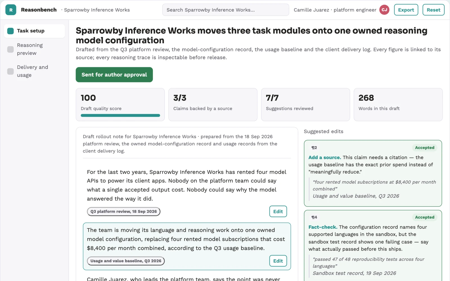Select the 3/3 Claims backed by a source card
Image resolution: width=450 pixels, height=281 pixels.
tap(213, 105)
